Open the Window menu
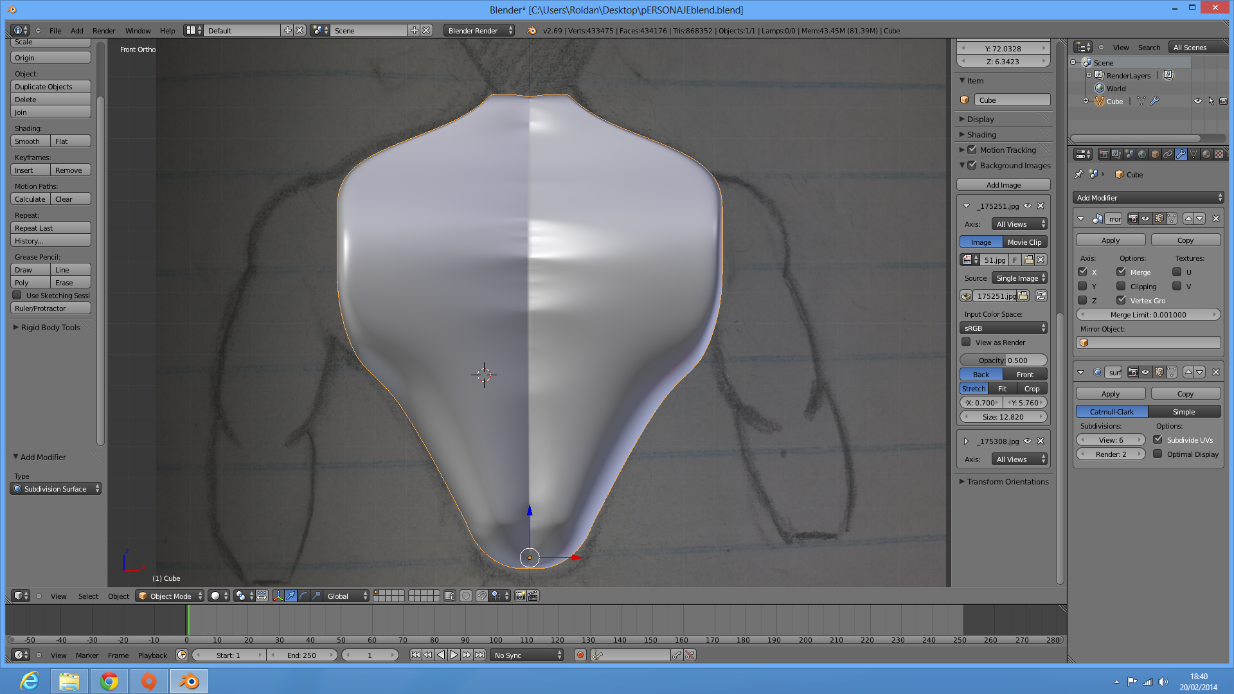Viewport: 1234px width, 694px height. pos(138,30)
